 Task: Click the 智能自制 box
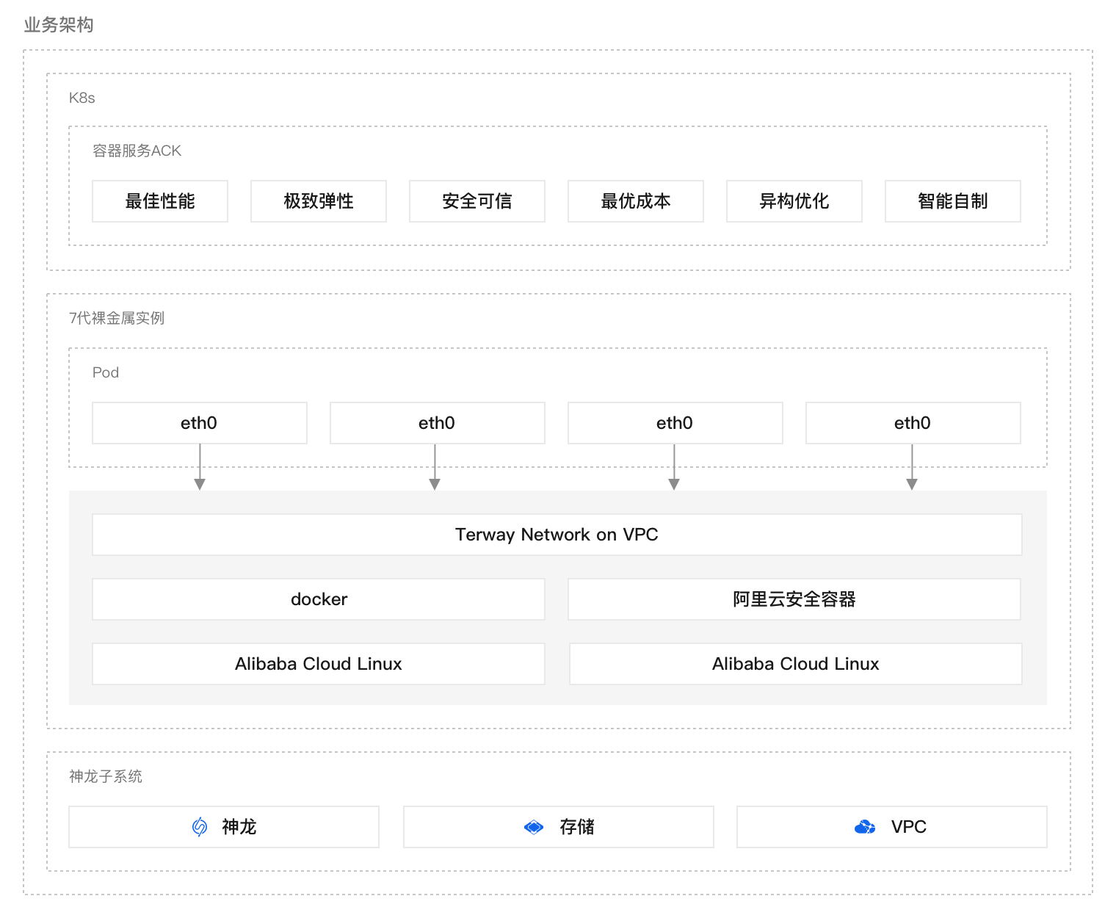pos(953,201)
